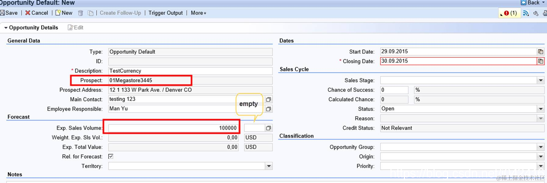Uncheck the Rel. for Forecast checkbox

click(111, 156)
